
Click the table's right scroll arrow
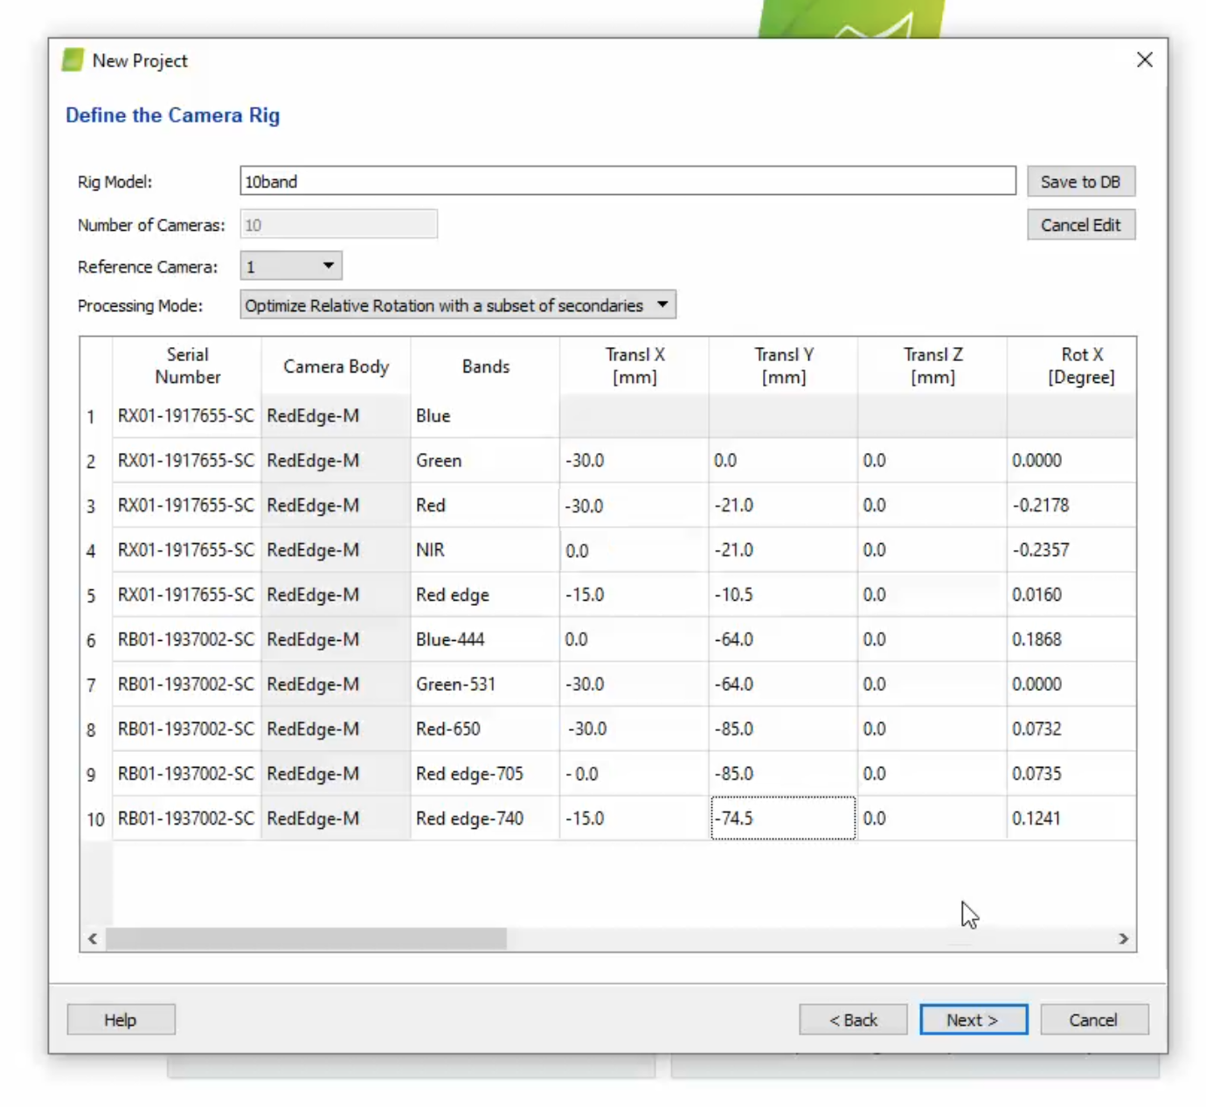[1124, 938]
